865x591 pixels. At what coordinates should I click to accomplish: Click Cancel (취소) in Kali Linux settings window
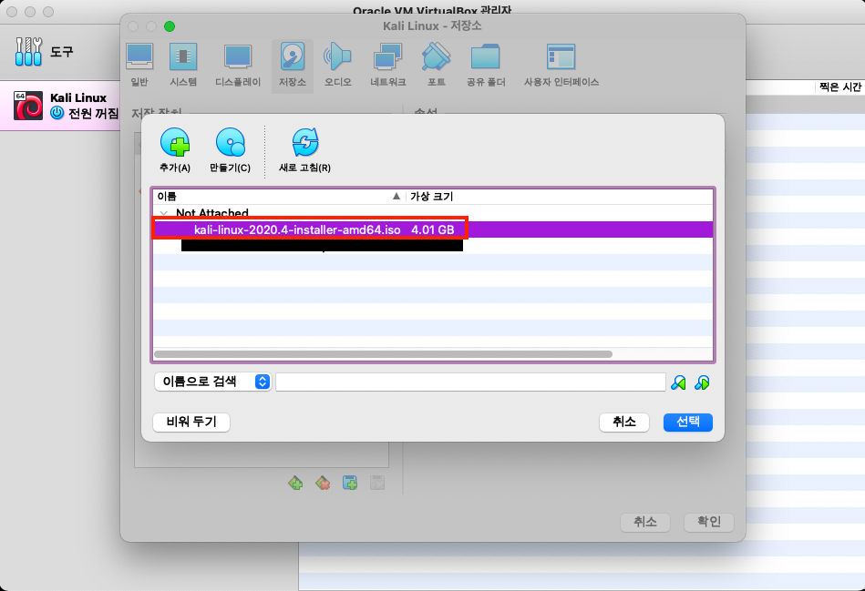coord(645,522)
